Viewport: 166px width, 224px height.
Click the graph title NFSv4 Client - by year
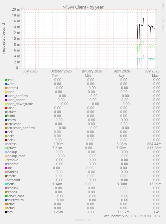point(83,7)
